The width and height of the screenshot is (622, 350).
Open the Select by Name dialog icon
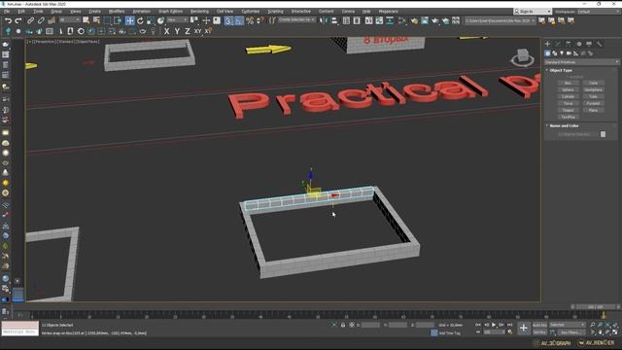point(96,20)
